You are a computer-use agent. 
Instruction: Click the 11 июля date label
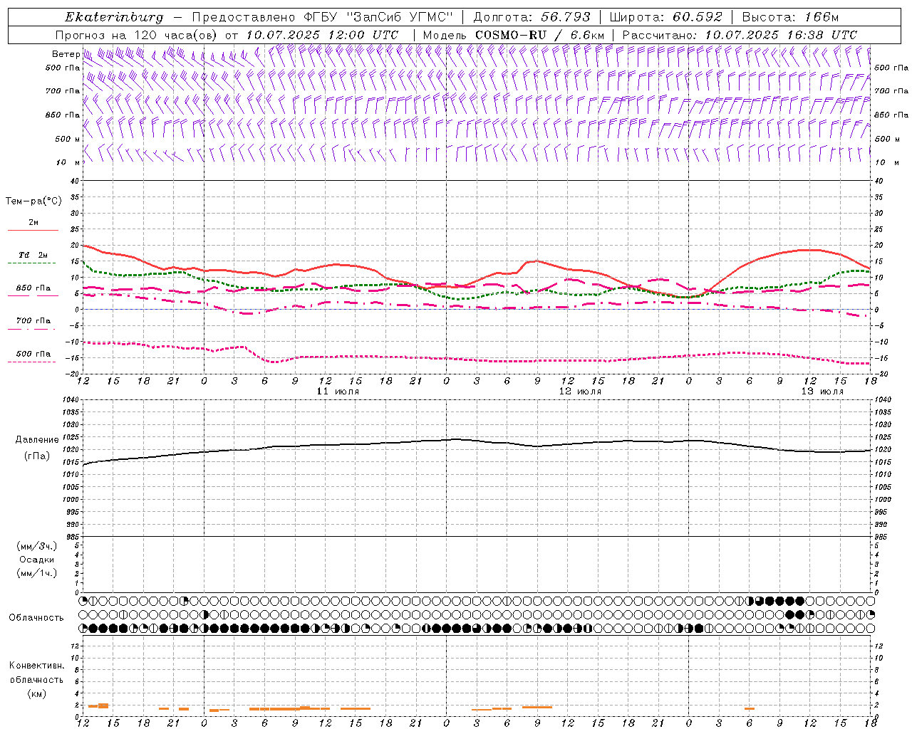[x=338, y=392]
